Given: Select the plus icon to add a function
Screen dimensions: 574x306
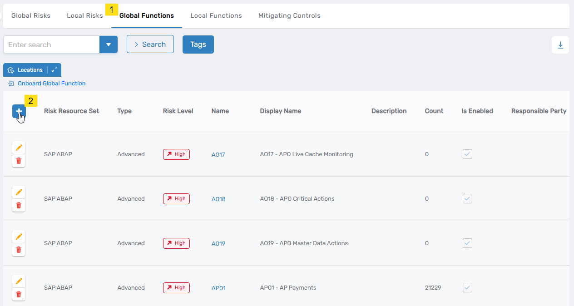Looking at the screenshot, I should [19, 111].
